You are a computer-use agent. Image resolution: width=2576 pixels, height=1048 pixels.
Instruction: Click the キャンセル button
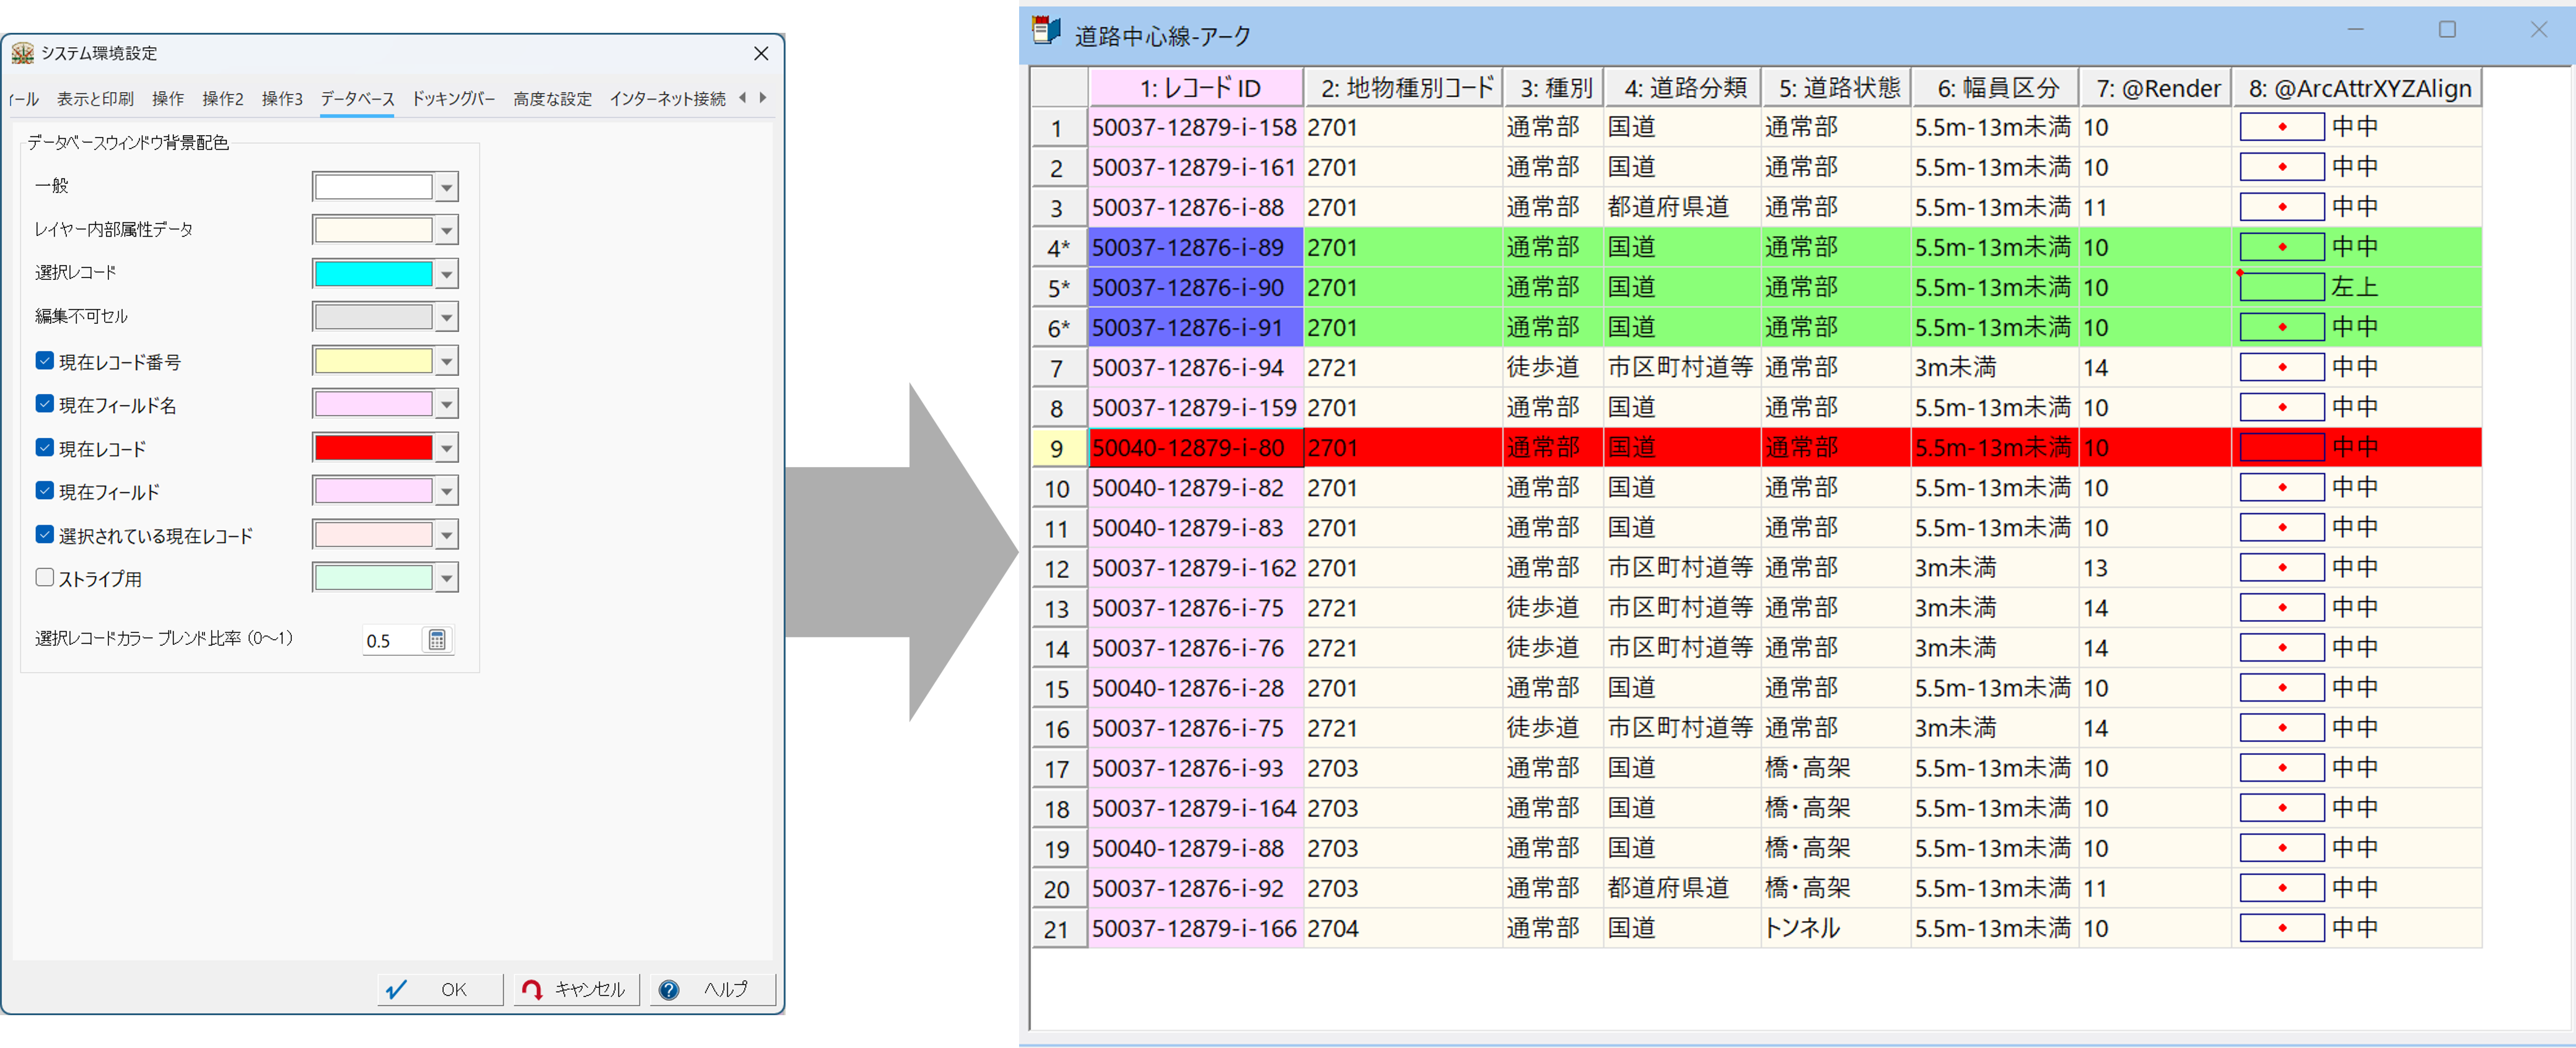tap(577, 989)
